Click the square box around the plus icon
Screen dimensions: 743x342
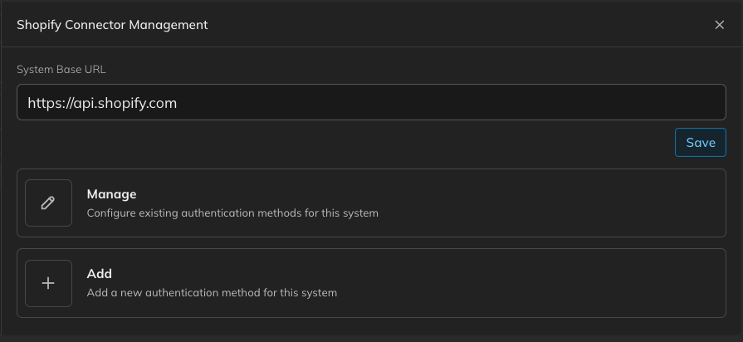click(x=48, y=283)
